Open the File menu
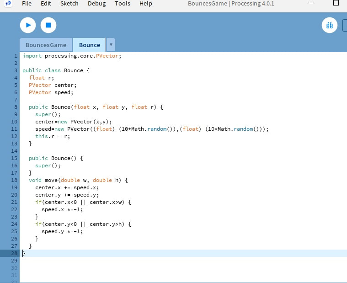This screenshot has height=283, width=347. 27,4
